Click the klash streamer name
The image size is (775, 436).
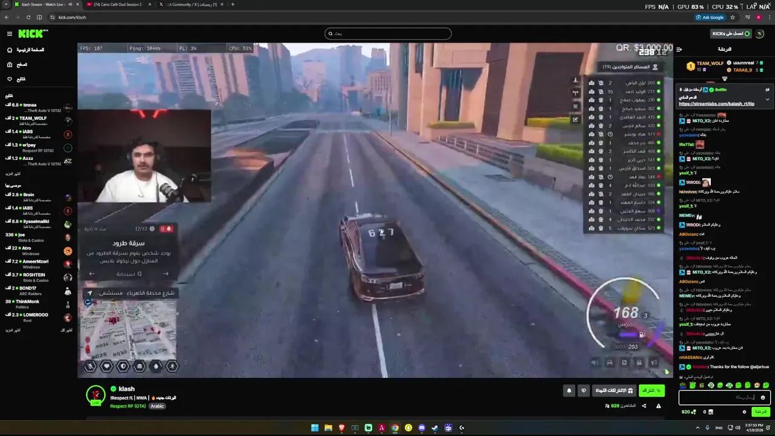[127, 389]
